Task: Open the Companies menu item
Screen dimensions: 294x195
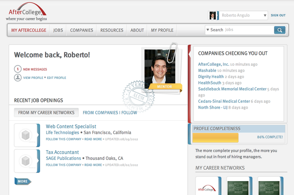Action: tap(82, 30)
